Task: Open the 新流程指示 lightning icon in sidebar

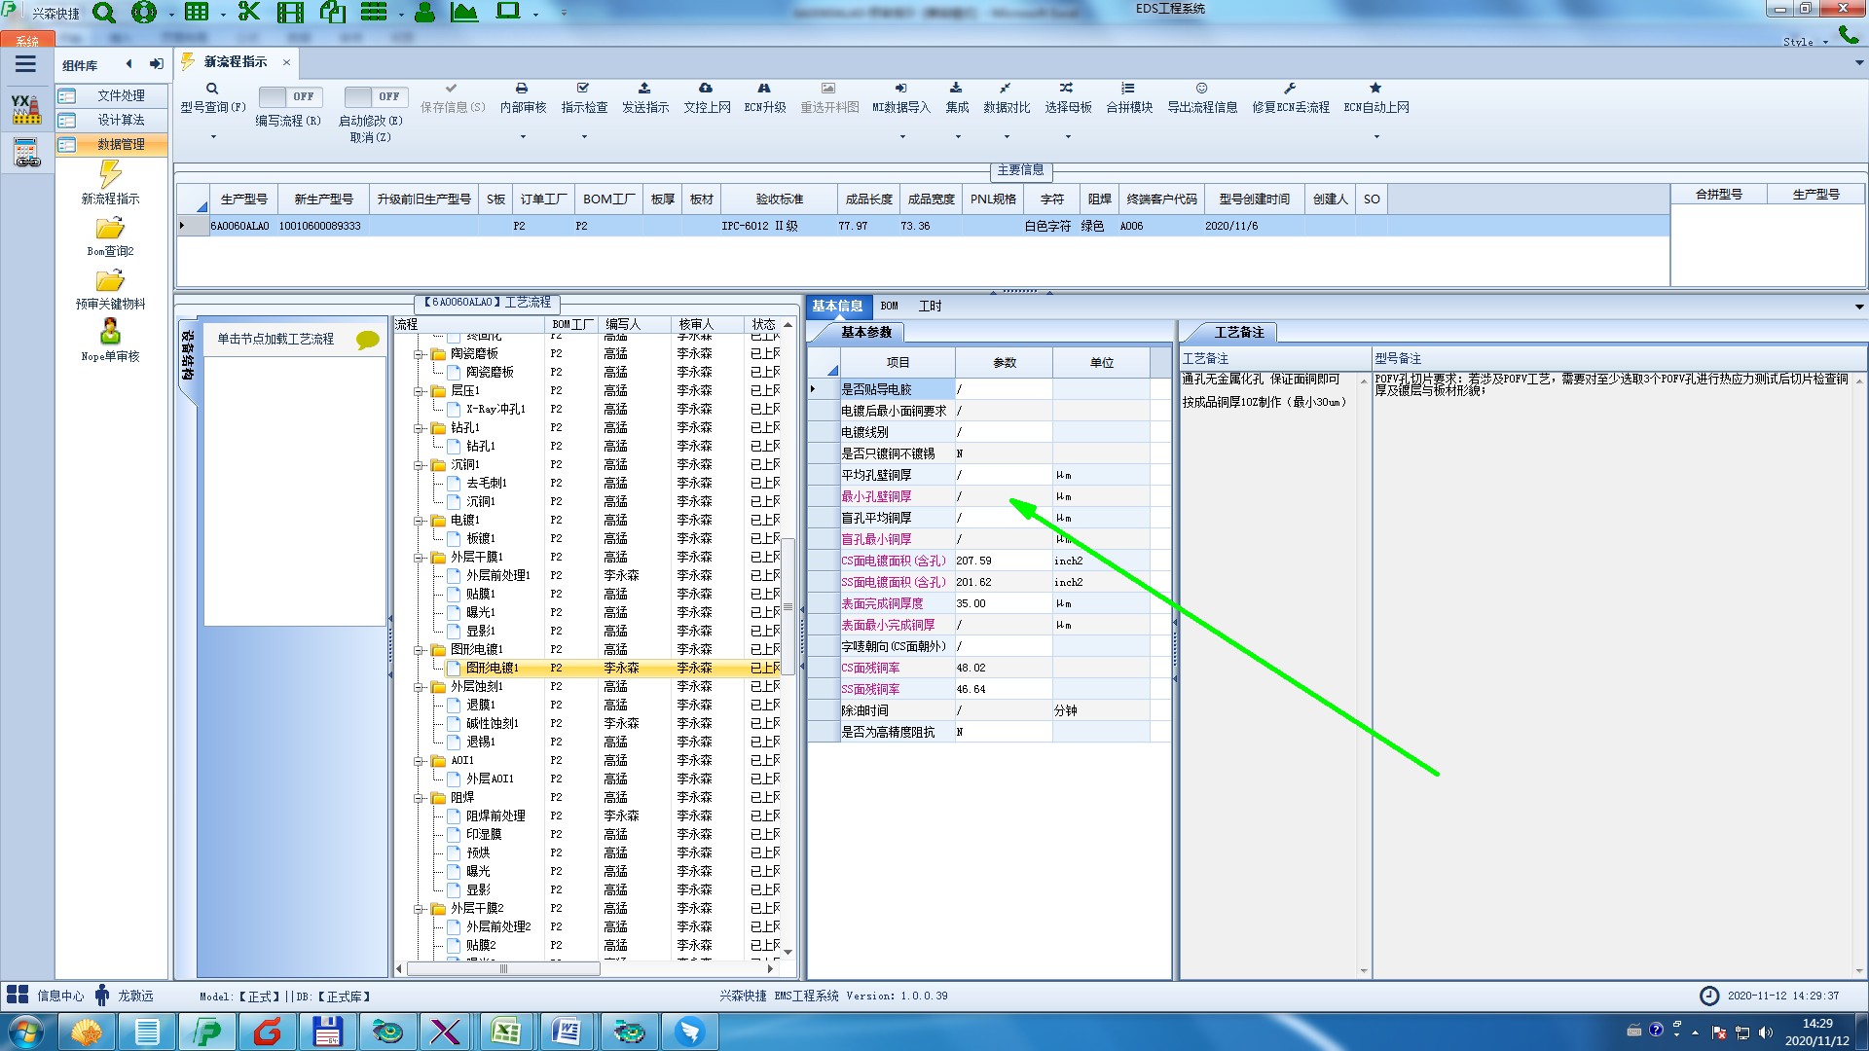Action: click(110, 175)
